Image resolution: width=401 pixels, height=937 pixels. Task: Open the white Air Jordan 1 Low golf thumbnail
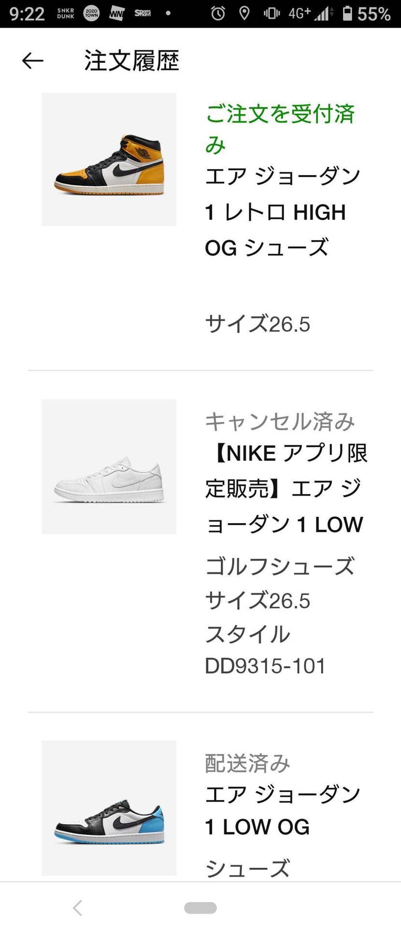(x=109, y=466)
